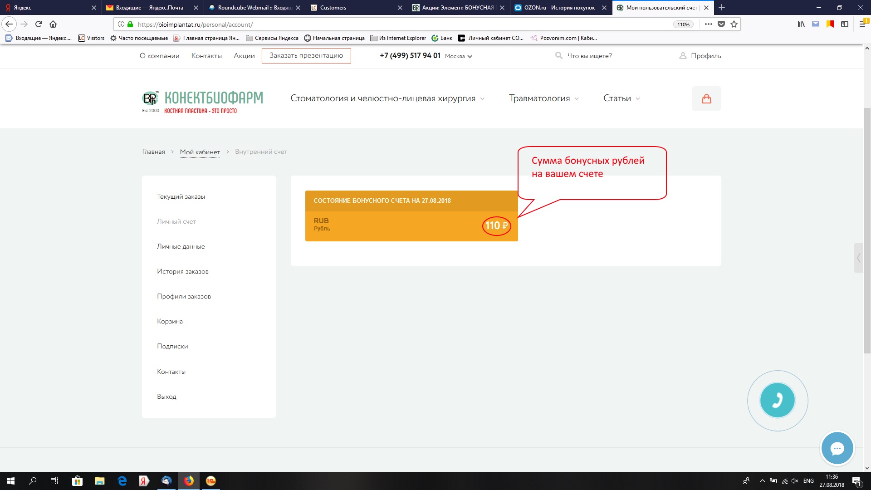
Task: Open Microsoft Edge from the taskbar
Action: coord(122,481)
